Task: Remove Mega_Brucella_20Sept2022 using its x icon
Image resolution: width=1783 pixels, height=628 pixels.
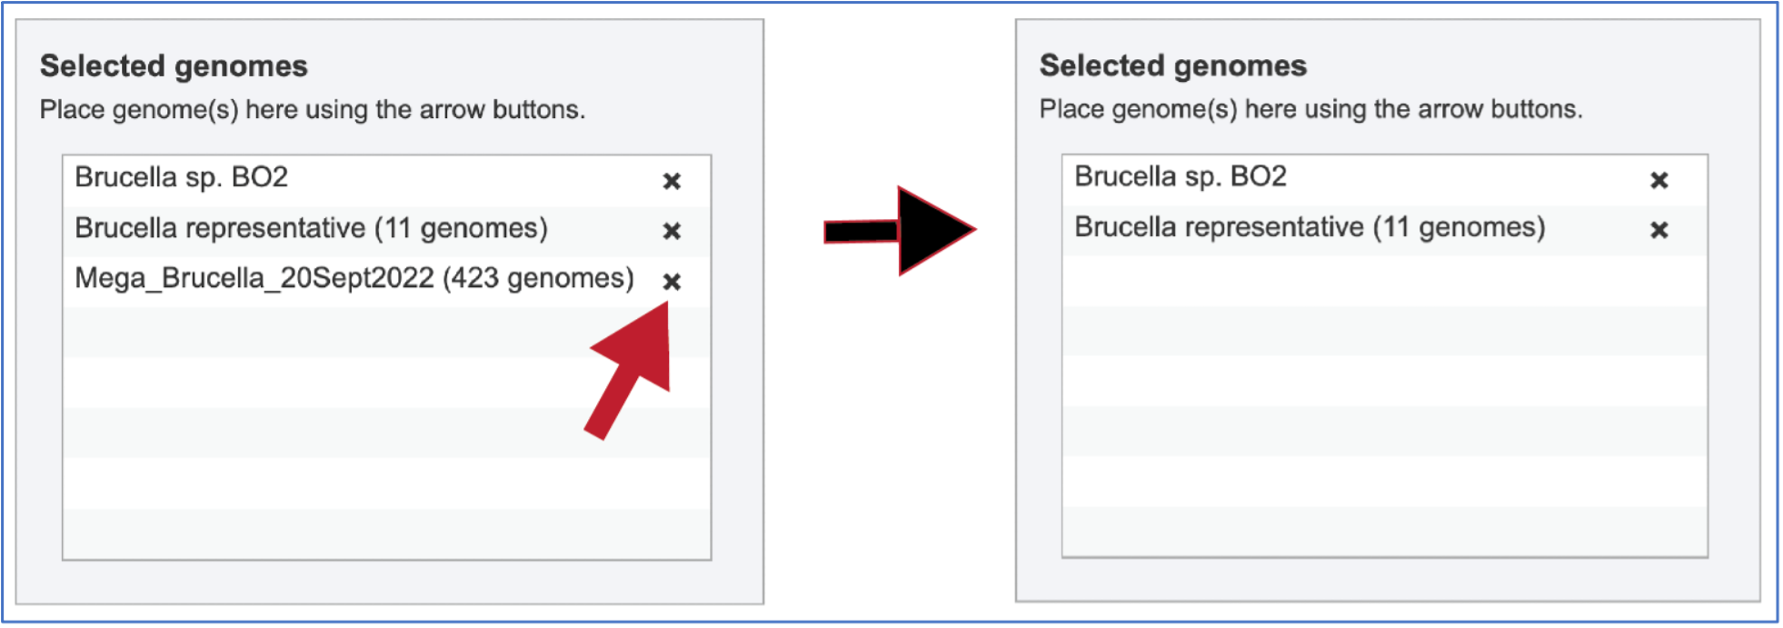Action: (x=672, y=282)
